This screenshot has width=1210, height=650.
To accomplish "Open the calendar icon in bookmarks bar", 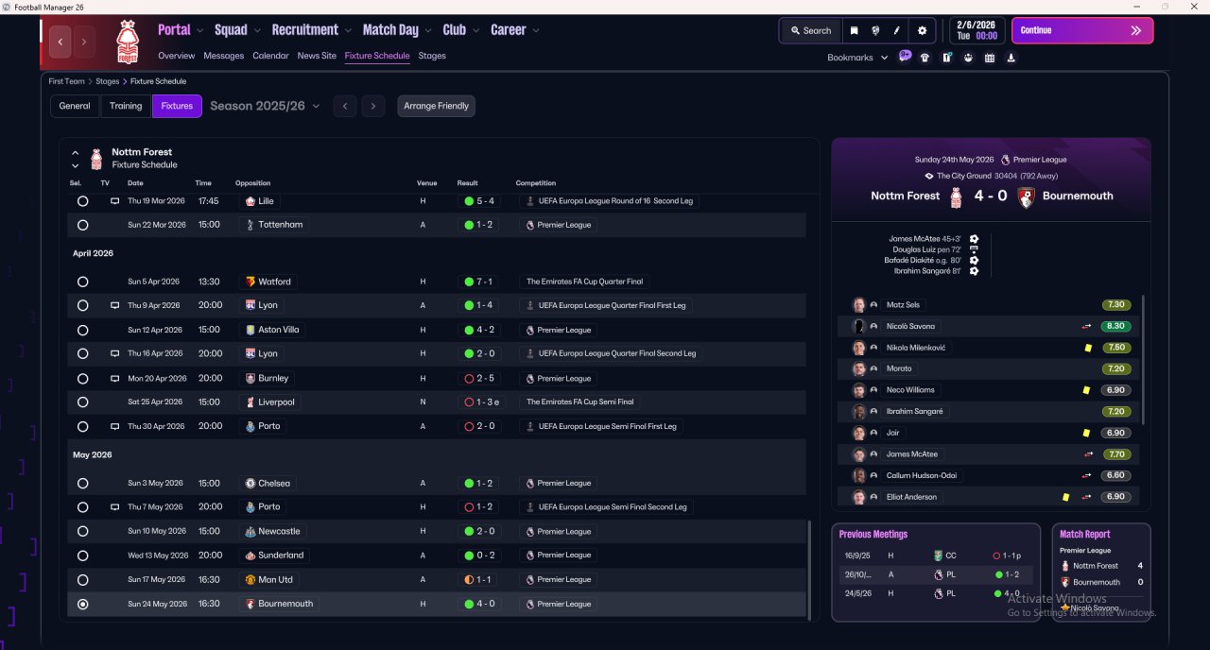I will click(990, 58).
